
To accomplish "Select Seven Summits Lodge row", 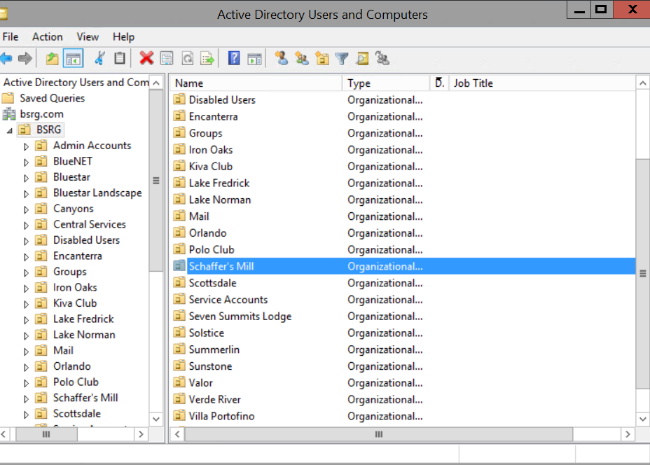I will (x=403, y=317).
